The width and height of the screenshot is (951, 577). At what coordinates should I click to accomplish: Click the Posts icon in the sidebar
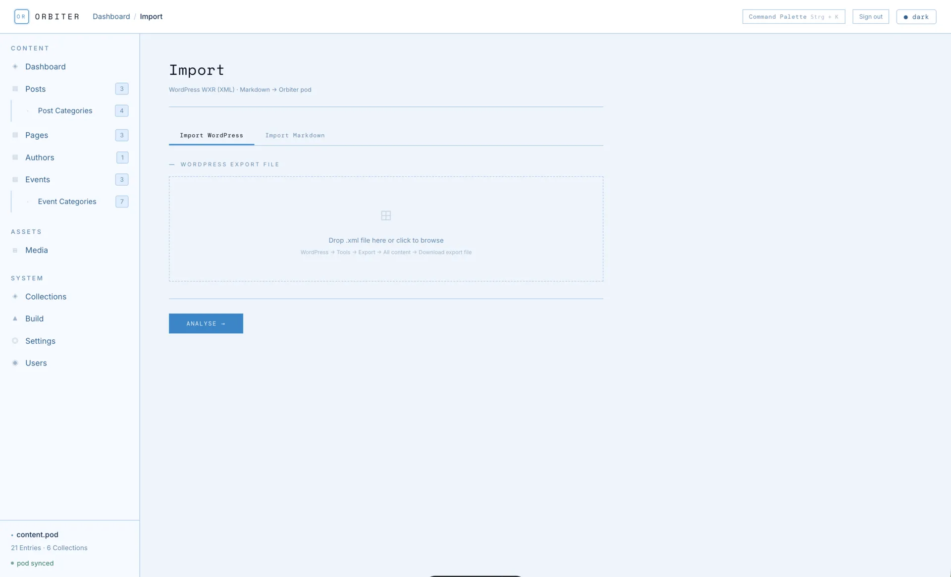(x=15, y=89)
